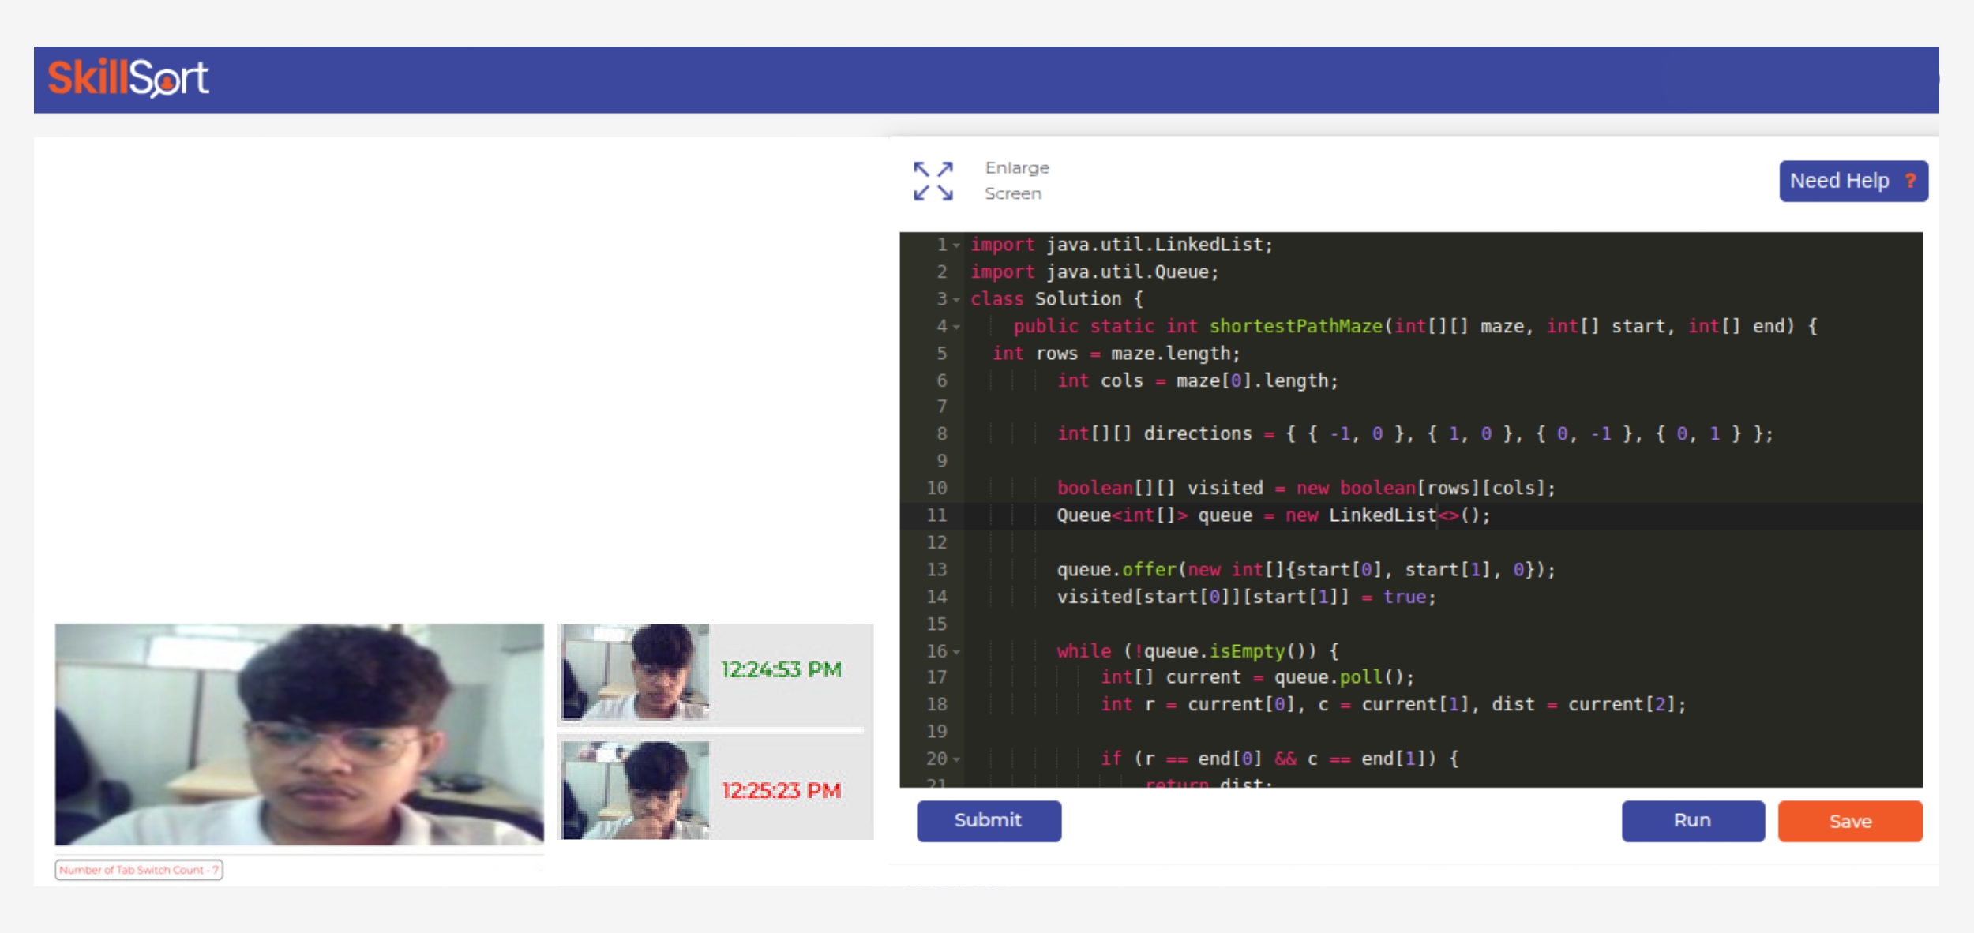Click the question mark icon on Need Help
This screenshot has width=1974, height=933.
click(1911, 181)
